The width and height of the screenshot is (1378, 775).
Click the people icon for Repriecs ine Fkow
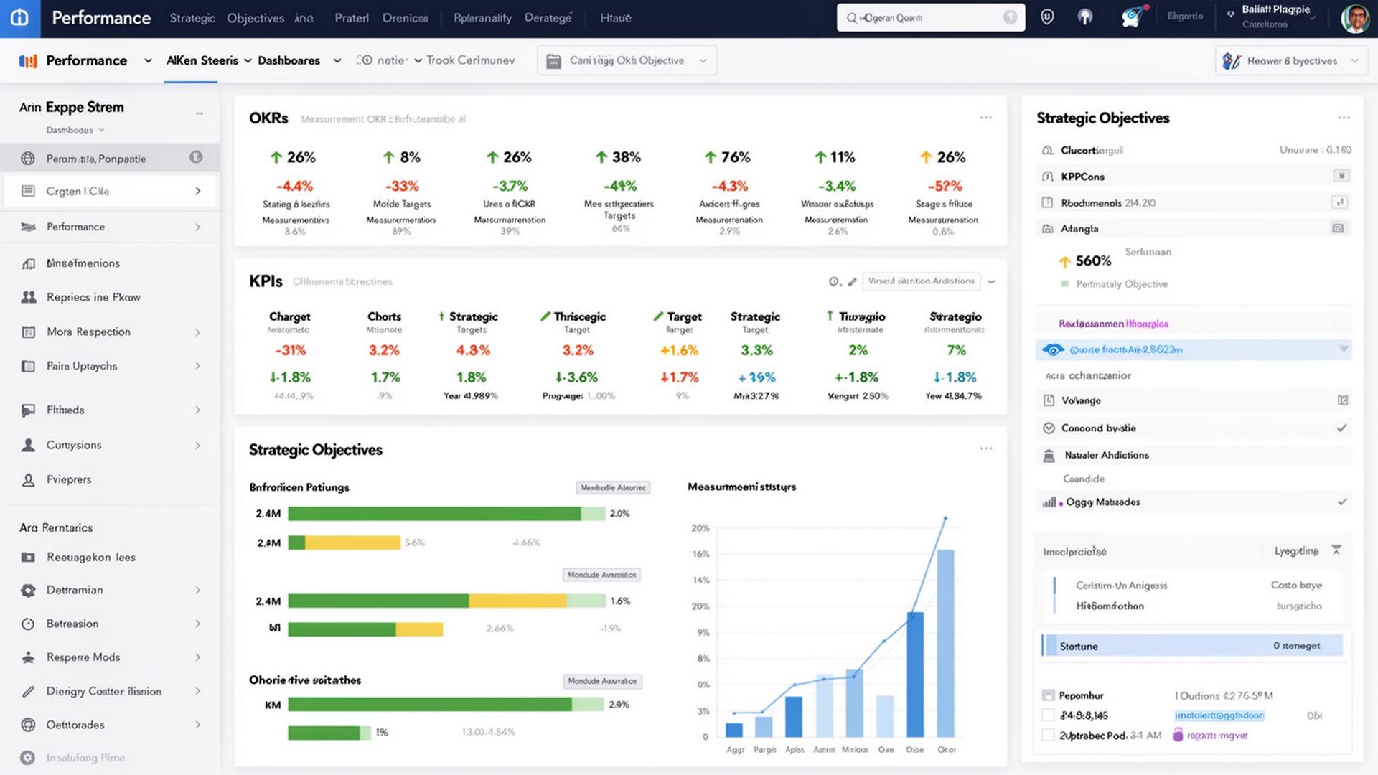29,297
